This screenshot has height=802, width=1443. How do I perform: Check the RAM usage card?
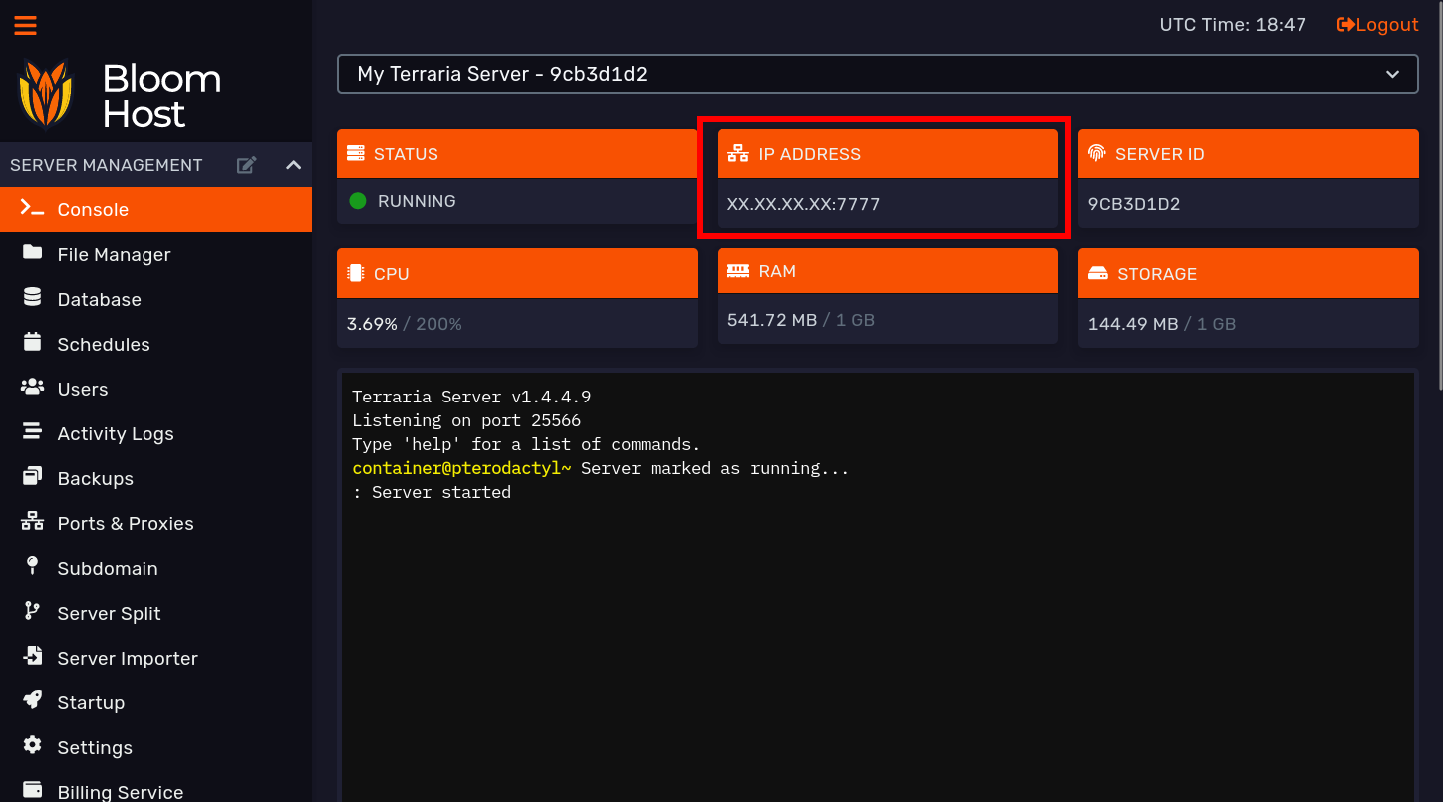point(887,297)
